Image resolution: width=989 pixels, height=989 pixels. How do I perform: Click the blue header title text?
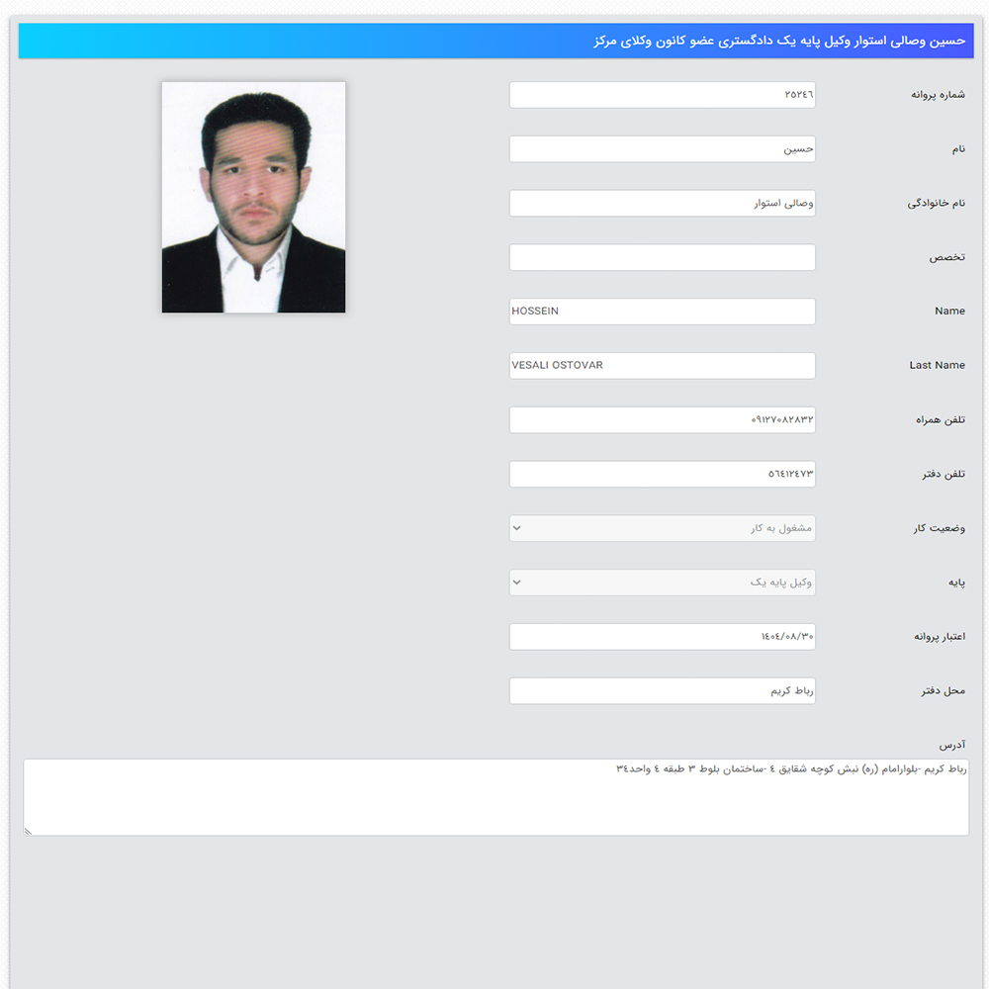[x=779, y=41]
